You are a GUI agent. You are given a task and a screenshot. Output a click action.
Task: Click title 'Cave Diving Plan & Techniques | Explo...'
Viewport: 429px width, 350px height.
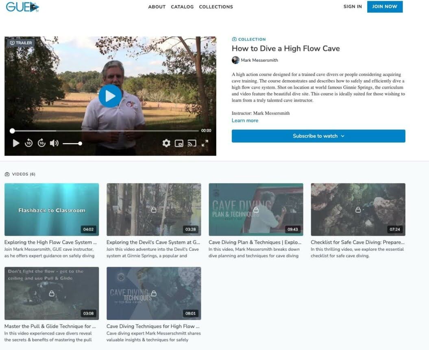pyautogui.click(x=255, y=242)
